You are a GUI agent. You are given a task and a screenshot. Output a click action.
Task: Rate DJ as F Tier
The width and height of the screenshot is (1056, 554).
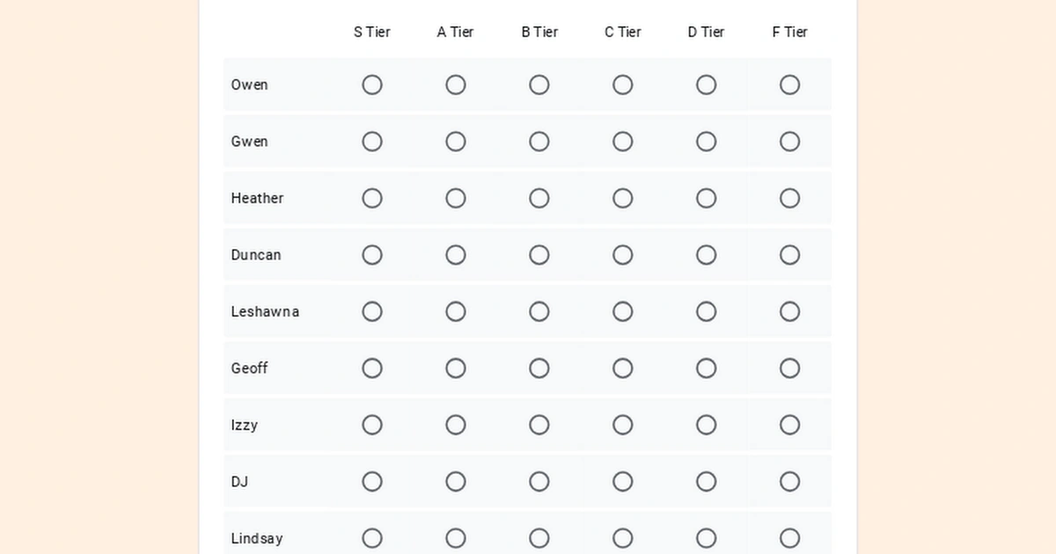click(x=789, y=481)
